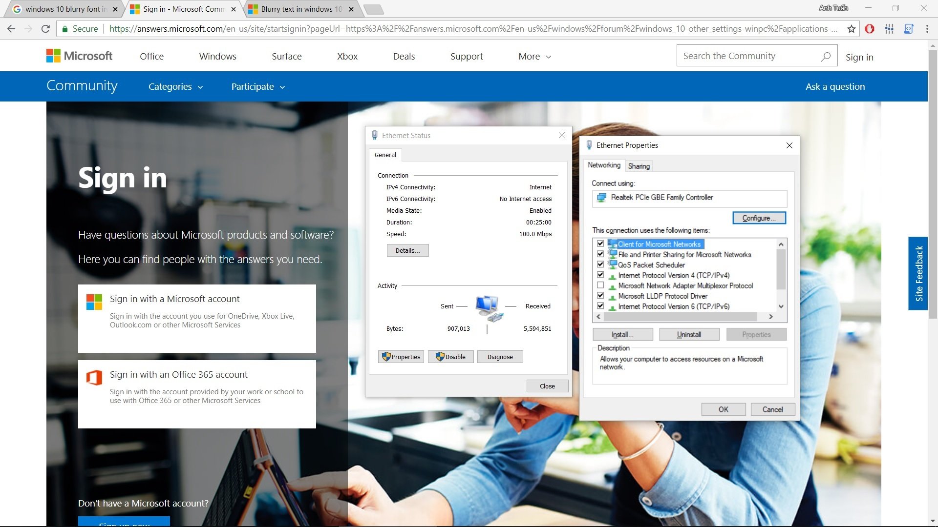This screenshot has width=938, height=527.
Task: Open Properties in Ethernet Status
Action: coord(401,357)
